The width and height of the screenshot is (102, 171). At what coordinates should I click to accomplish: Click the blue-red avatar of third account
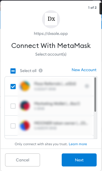[25, 126]
